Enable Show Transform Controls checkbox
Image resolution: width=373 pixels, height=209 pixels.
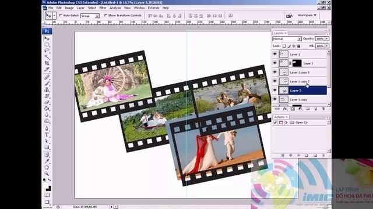tap(106, 15)
